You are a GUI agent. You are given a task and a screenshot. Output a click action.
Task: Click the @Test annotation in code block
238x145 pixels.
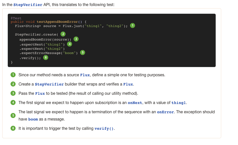point(16,18)
